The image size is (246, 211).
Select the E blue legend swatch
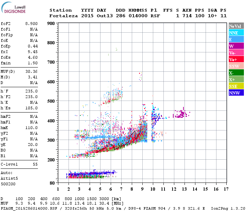coord(236,39)
